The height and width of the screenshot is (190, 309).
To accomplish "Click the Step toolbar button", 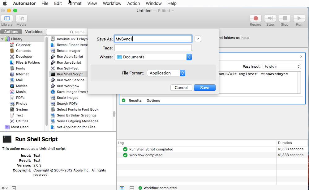I will pos(270,18).
